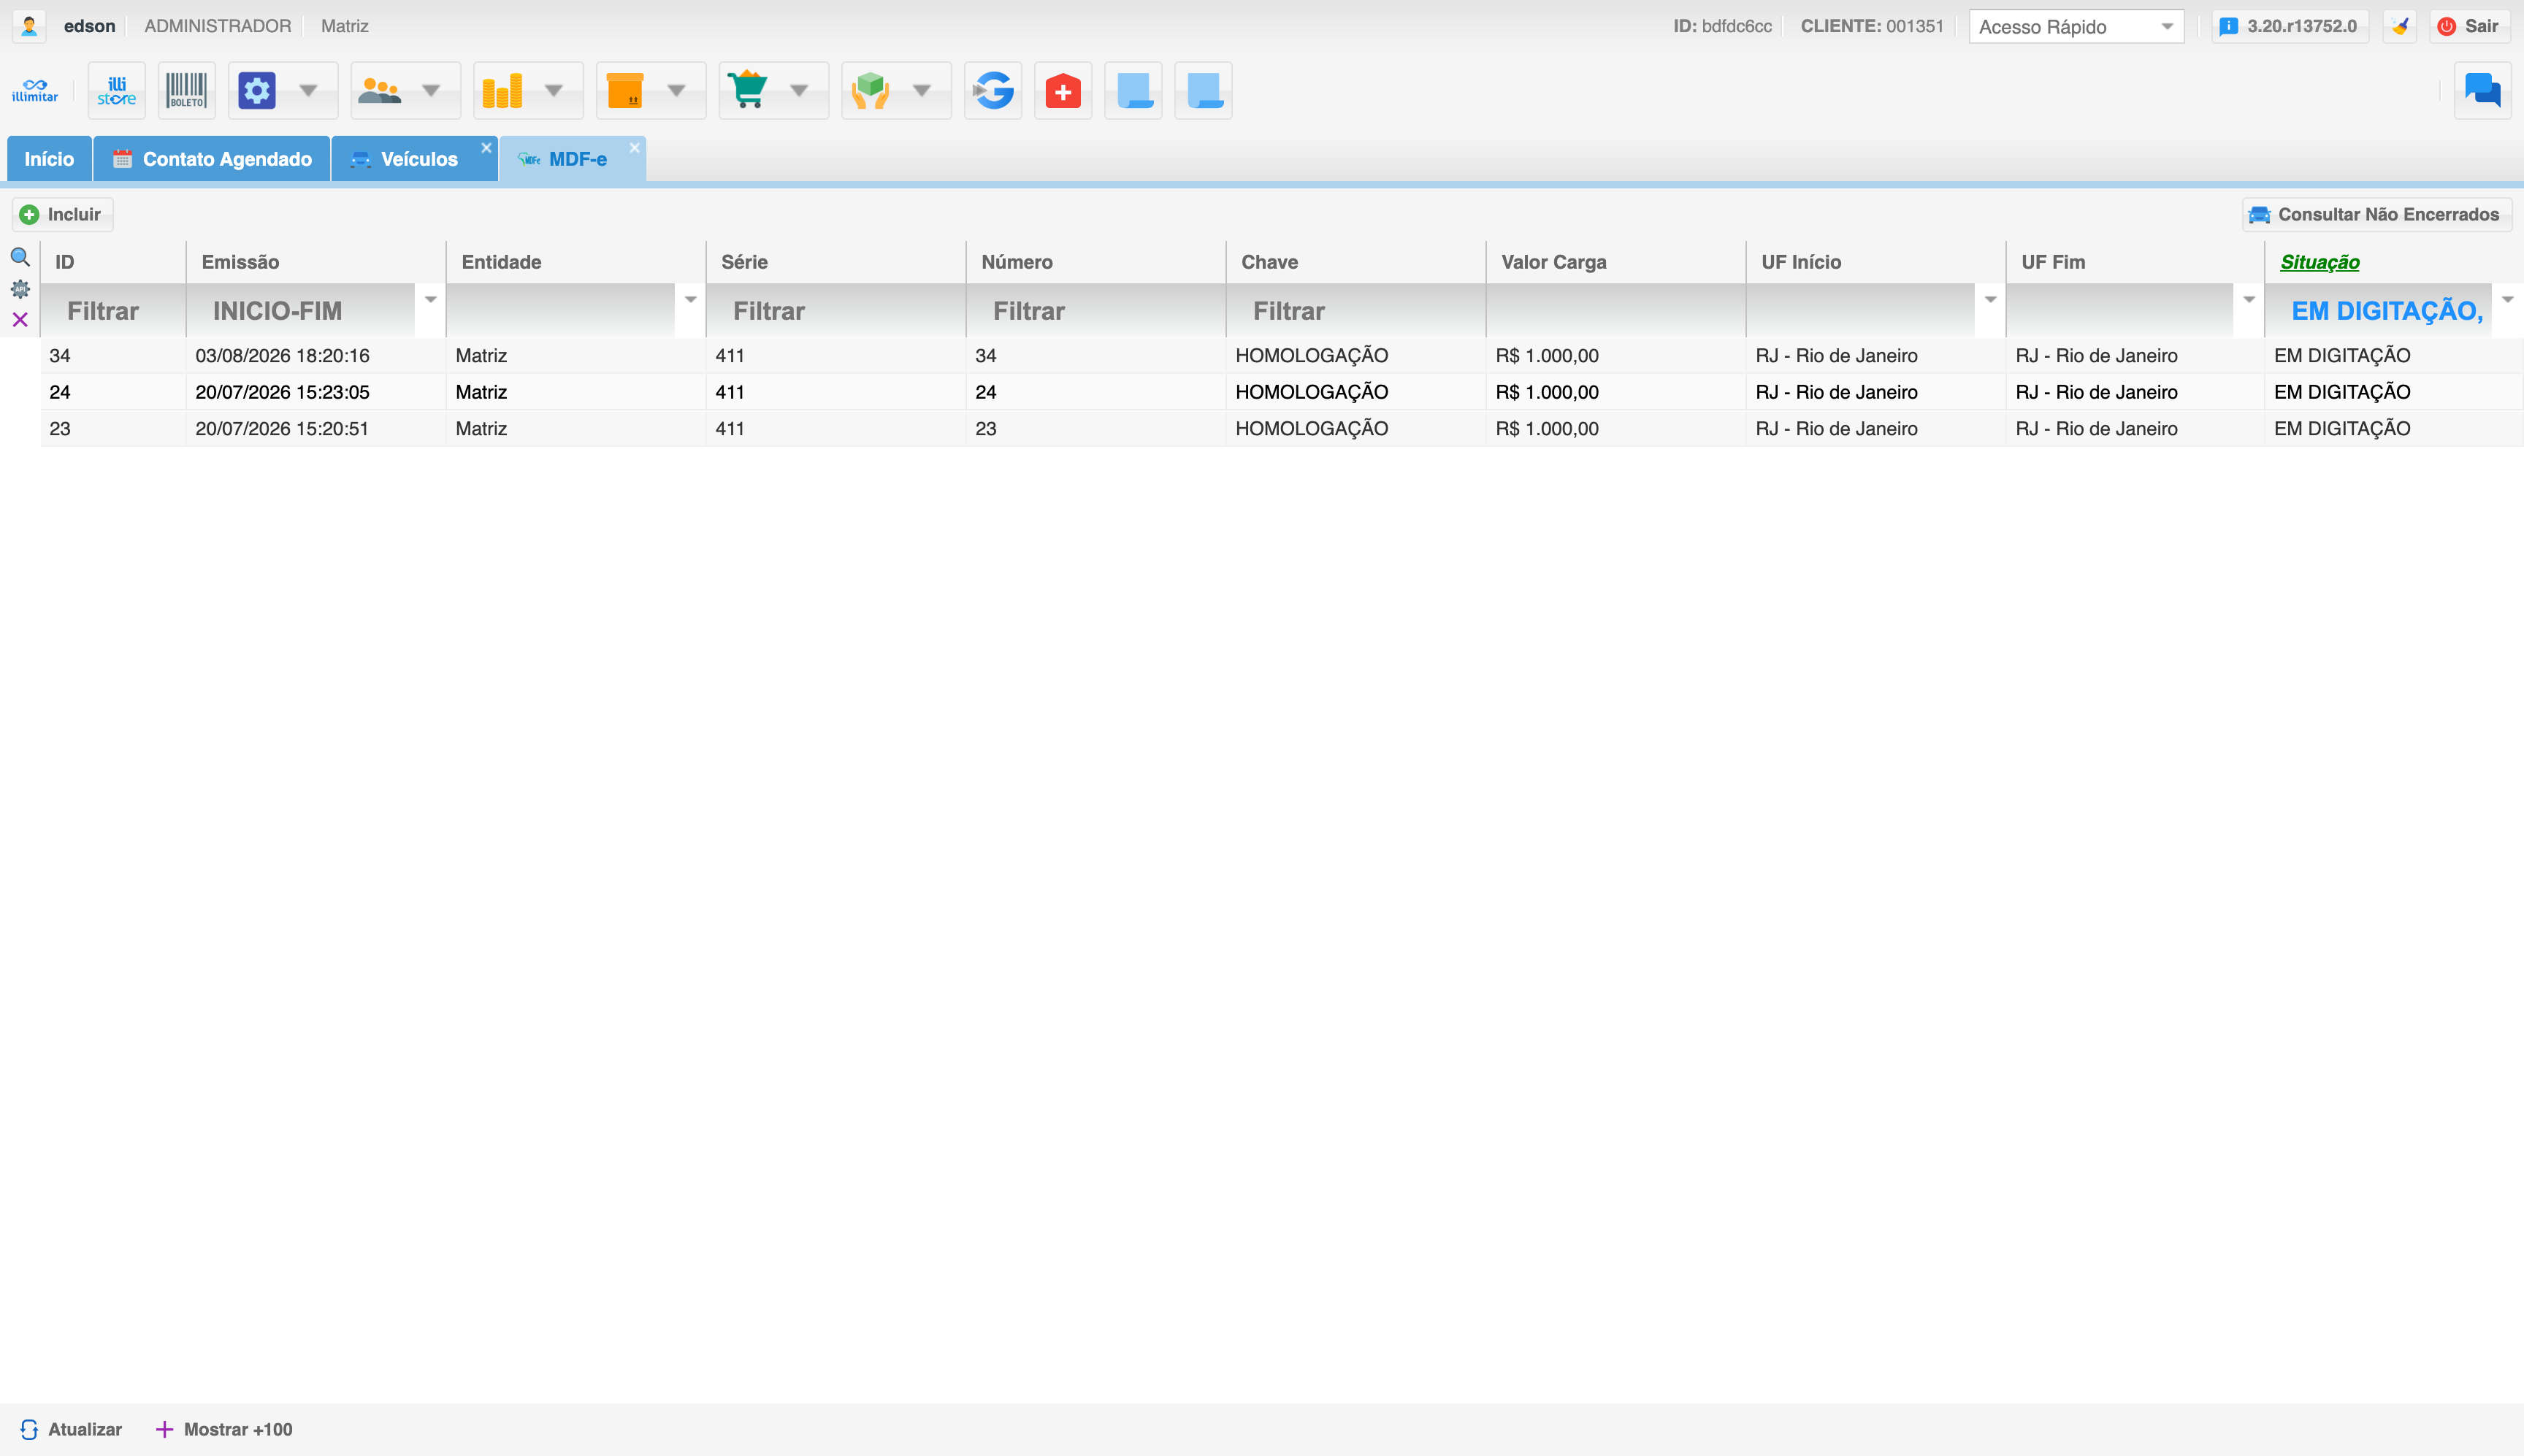The width and height of the screenshot is (2524, 1456).
Task: Click the Incluir button
Action: click(62, 214)
